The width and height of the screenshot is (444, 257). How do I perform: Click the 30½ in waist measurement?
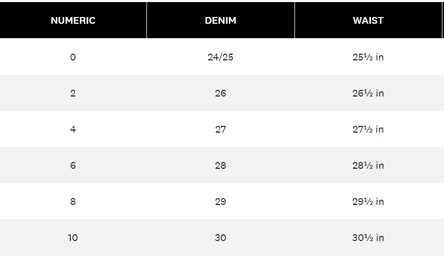(x=368, y=238)
